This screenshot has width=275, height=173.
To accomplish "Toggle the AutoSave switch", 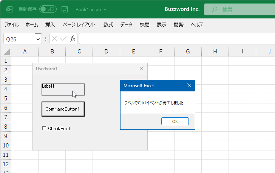I will [x=48, y=9].
